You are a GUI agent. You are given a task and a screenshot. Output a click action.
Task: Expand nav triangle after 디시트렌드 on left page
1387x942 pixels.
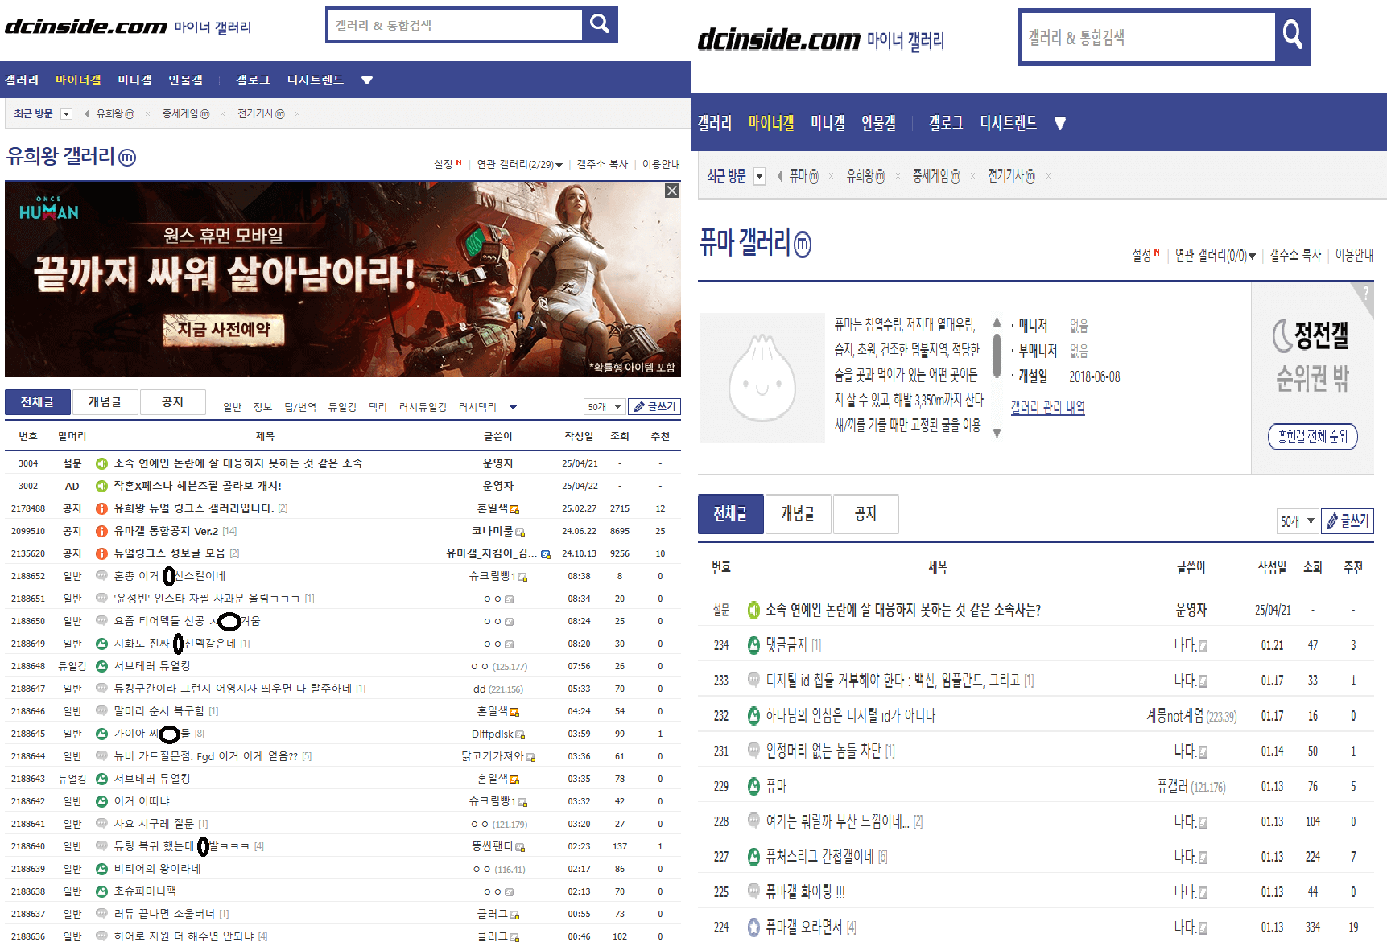(367, 80)
